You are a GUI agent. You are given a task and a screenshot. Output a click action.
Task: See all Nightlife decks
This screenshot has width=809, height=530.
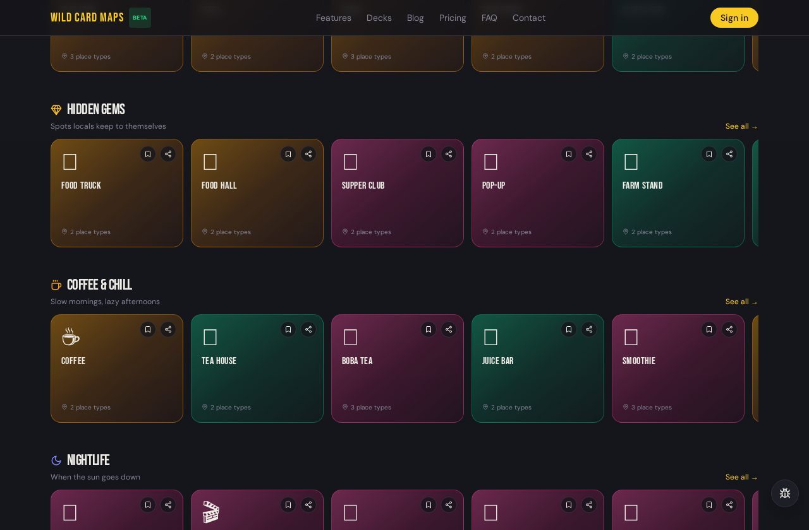[x=741, y=477]
